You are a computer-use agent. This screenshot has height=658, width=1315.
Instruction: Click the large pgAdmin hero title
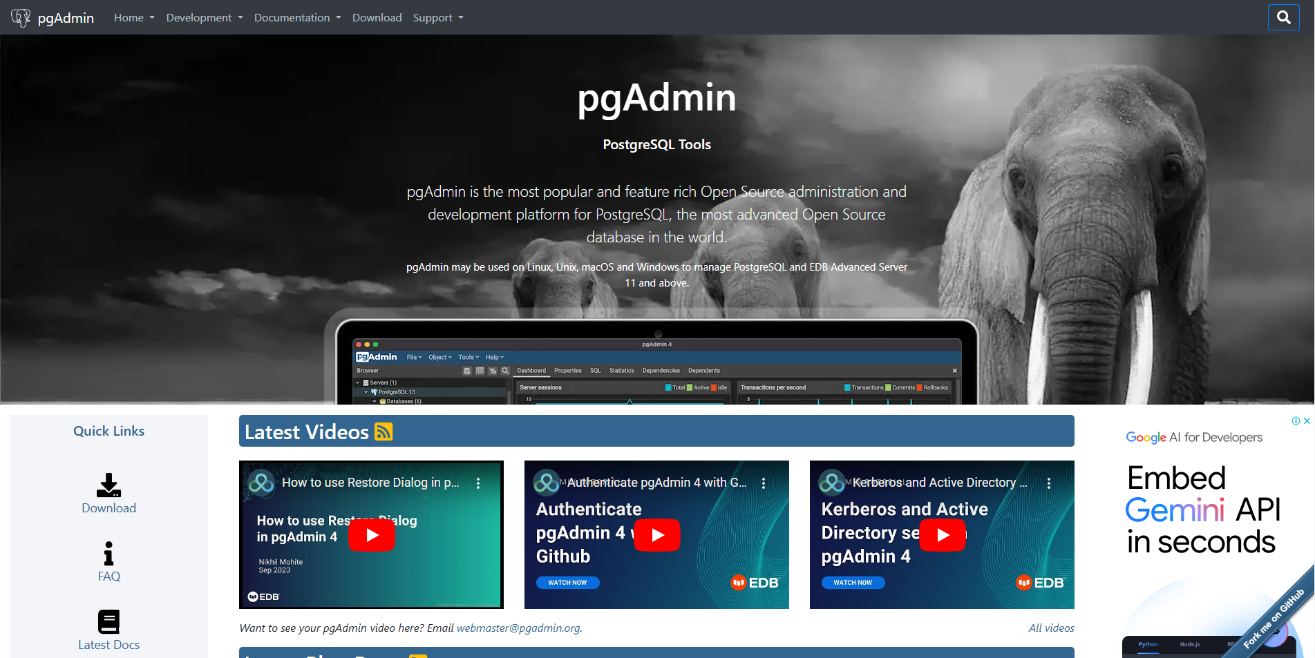(656, 98)
